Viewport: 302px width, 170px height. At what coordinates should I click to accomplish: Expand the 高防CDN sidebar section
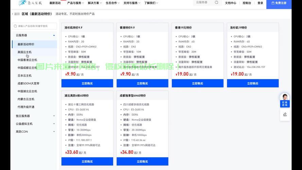[54, 132]
